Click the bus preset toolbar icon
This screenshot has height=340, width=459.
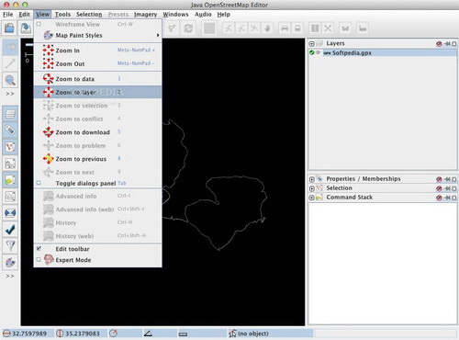coord(297,28)
